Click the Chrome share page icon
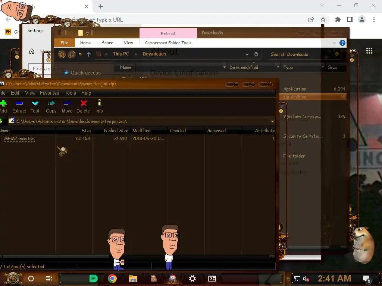This screenshot has height=286, width=382. (311, 19)
